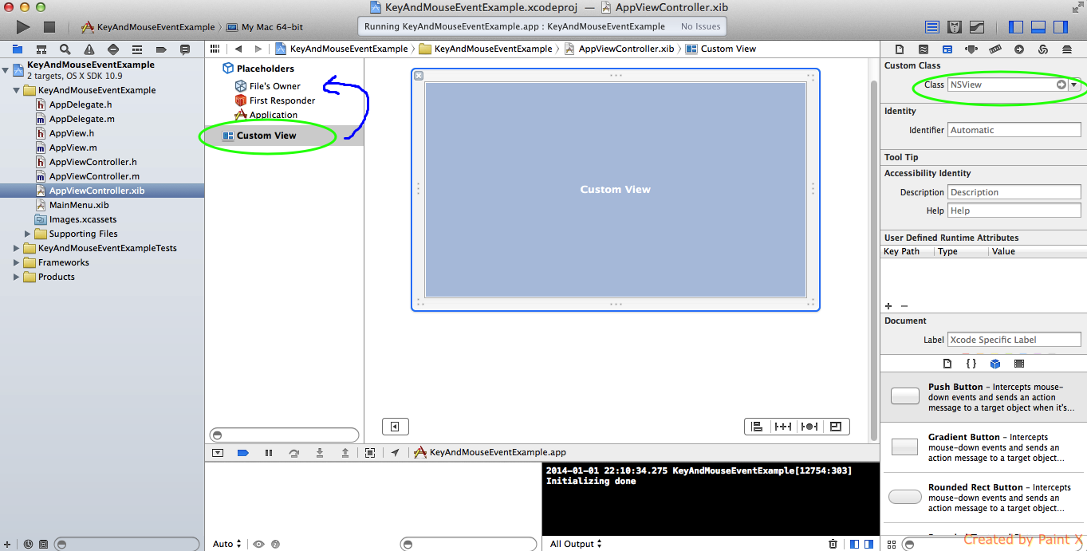
Task: Switch to the Standard editor
Action: tap(931, 26)
